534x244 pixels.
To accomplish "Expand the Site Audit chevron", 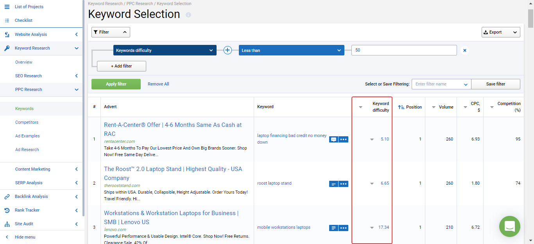I will tap(76, 224).
